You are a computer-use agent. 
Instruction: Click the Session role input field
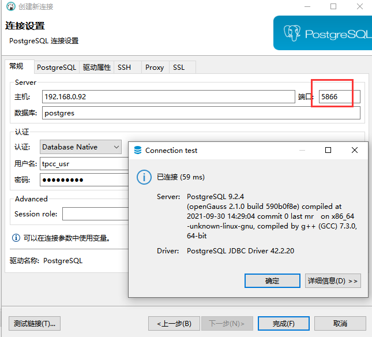click(x=96, y=214)
